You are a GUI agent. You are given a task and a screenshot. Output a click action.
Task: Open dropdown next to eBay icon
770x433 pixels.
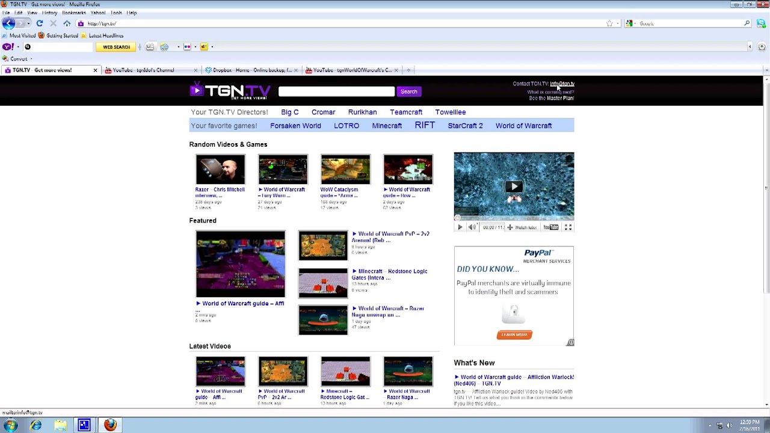pyautogui.click(x=212, y=47)
